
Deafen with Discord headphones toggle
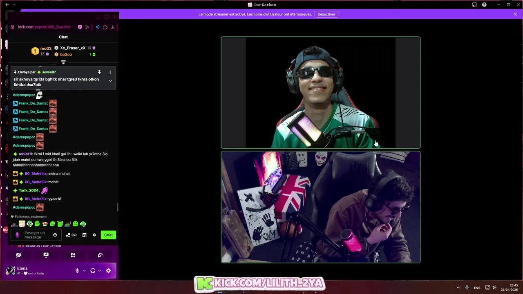(x=93, y=270)
